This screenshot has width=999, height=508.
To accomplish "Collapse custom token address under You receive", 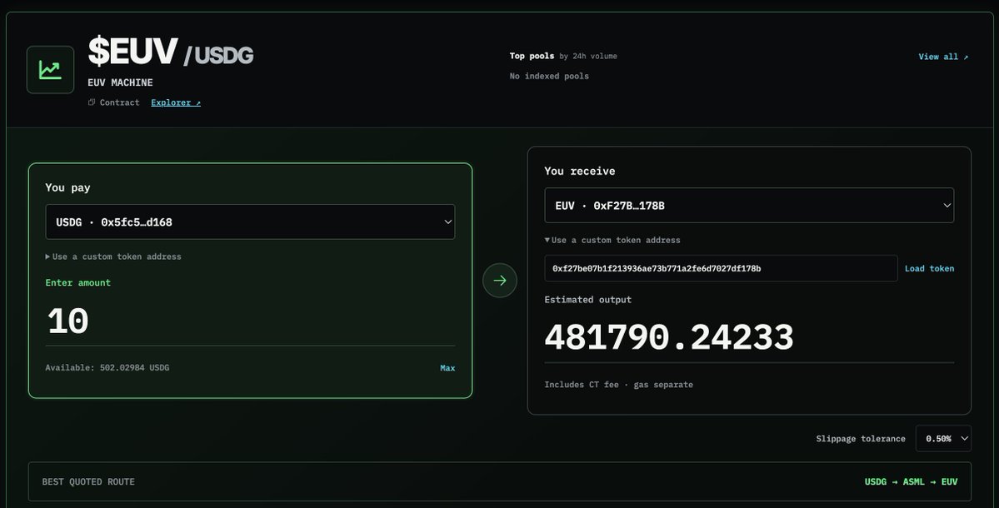I will click(612, 240).
